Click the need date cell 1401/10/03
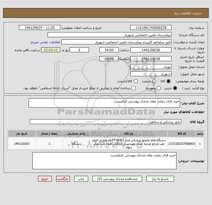The height and width of the screenshot is (205, 212). tap(22, 144)
